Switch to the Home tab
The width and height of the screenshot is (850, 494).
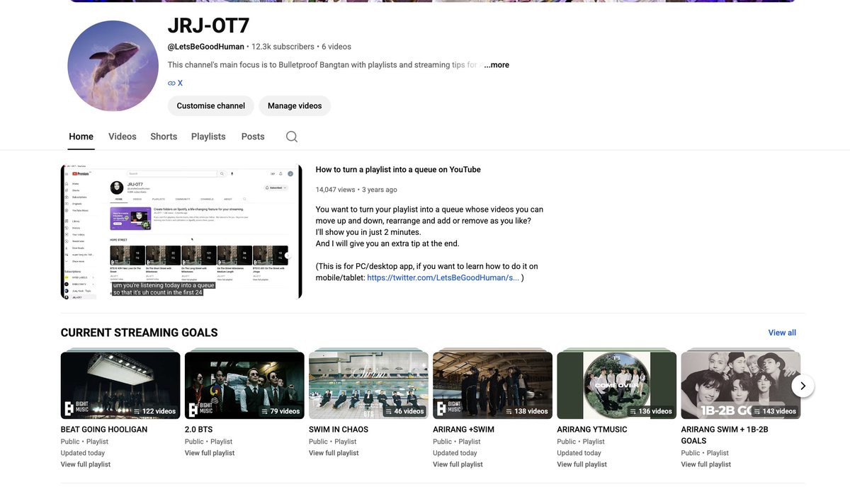tap(81, 137)
